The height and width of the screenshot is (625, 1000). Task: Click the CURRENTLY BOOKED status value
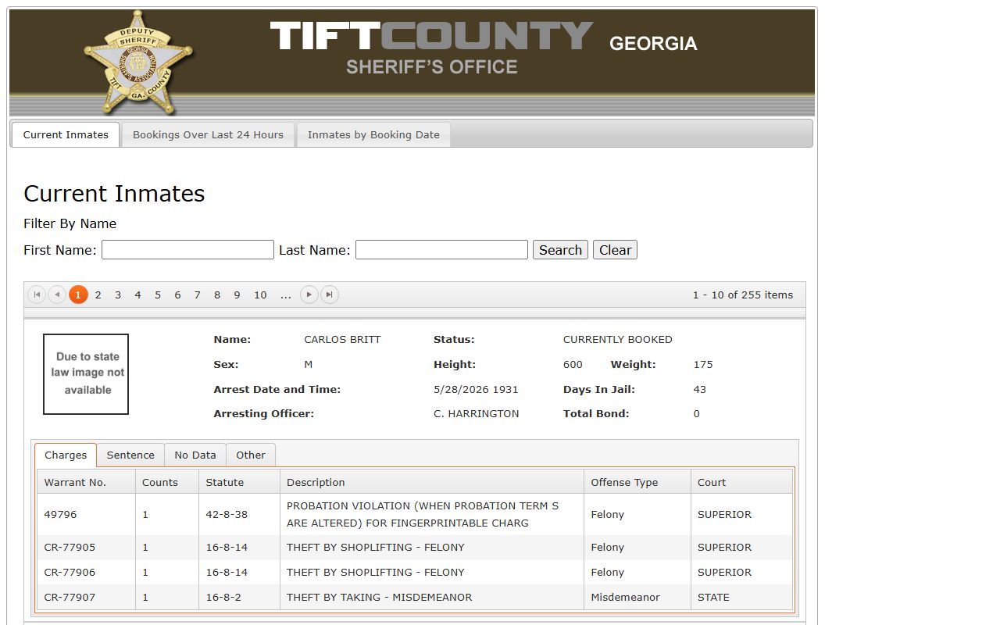click(618, 339)
